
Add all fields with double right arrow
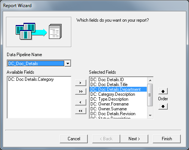(81, 91)
